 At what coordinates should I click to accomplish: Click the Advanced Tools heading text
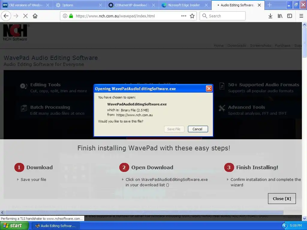pyautogui.click(x=246, y=107)
